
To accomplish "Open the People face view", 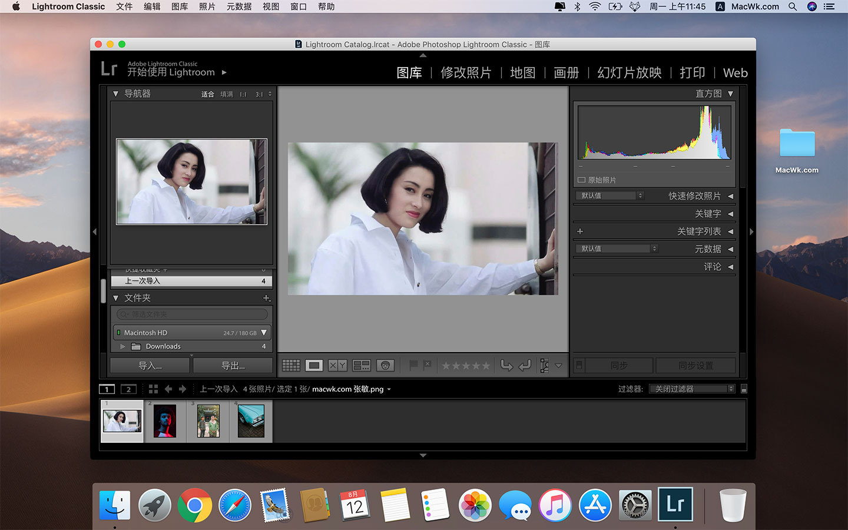I will (385, 366).
